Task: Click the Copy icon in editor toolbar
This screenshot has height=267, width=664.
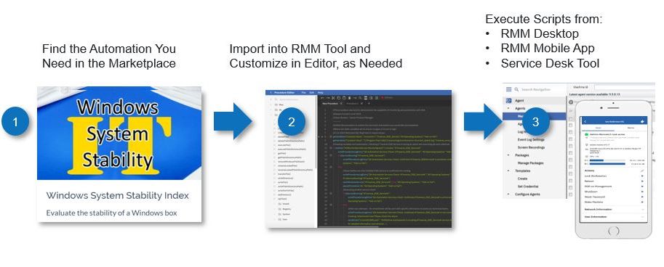Action: [x=339, y=98]
